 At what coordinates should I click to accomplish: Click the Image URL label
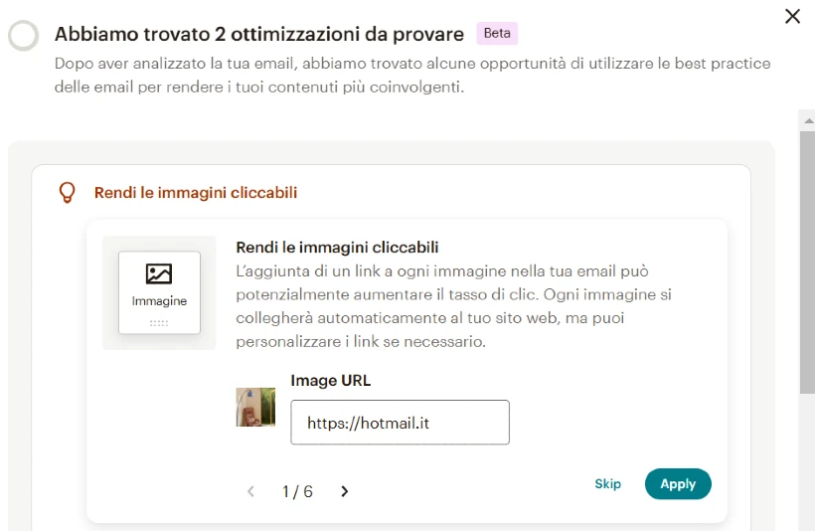(331, 380)
